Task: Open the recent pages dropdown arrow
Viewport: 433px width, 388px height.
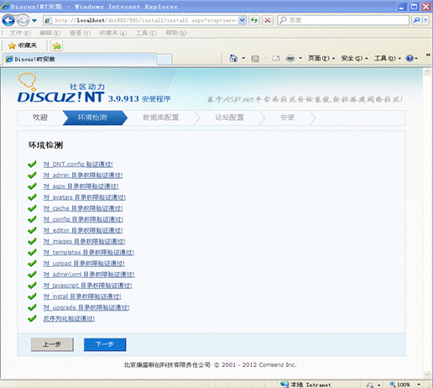Action: (x=34, y=20)
